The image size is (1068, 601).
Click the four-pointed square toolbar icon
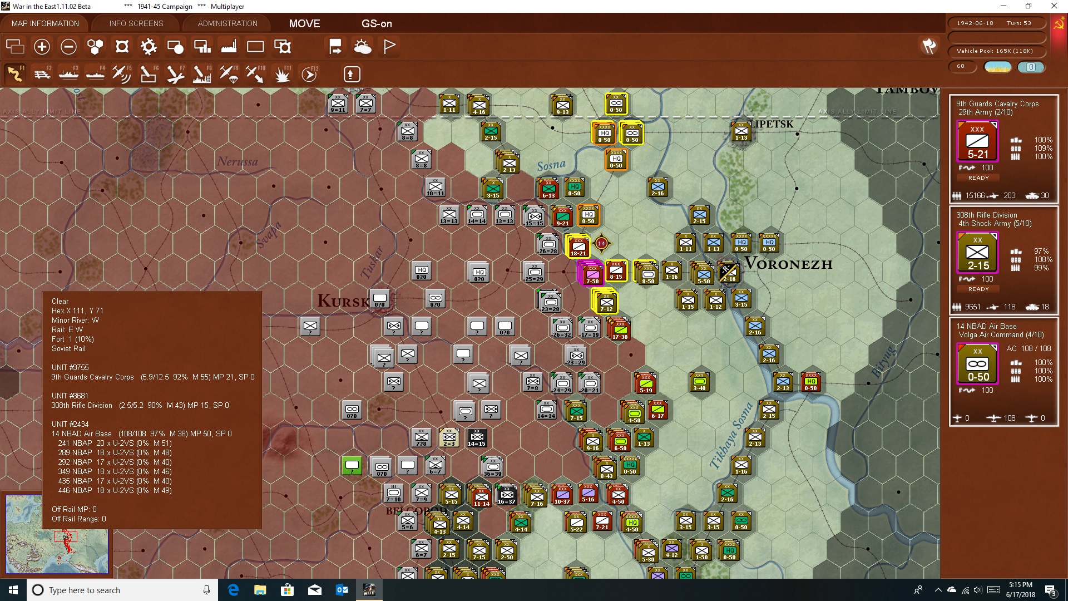point(122,47)
